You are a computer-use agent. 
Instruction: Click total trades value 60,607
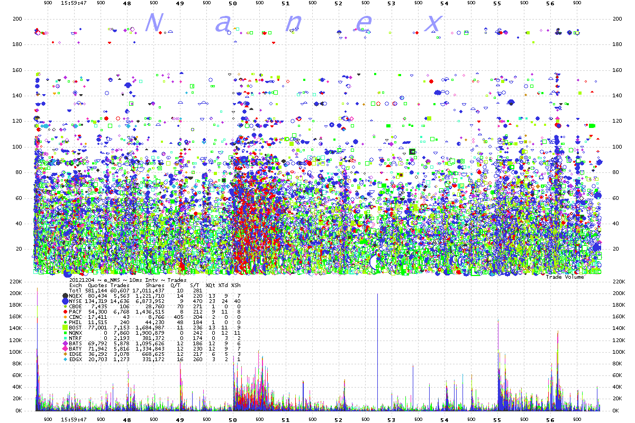pyautogui.click(x=120, y=291)
